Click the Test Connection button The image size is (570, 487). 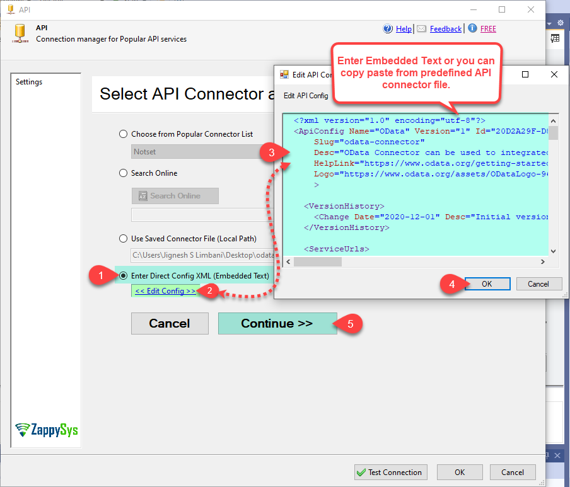(x=391, y=472)
